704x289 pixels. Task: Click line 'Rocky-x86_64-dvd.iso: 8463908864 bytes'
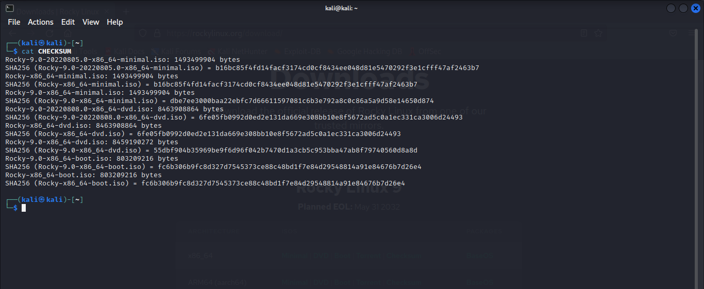[x=83, y=125]
